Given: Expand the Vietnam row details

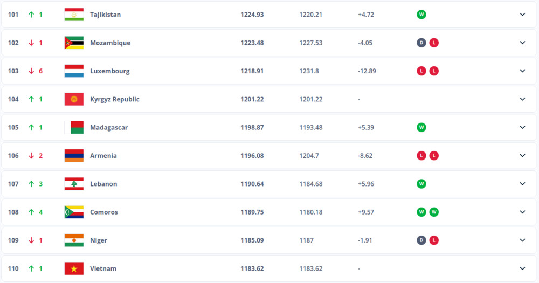Looking at the screenshot, I should click(x=522, y=268).
